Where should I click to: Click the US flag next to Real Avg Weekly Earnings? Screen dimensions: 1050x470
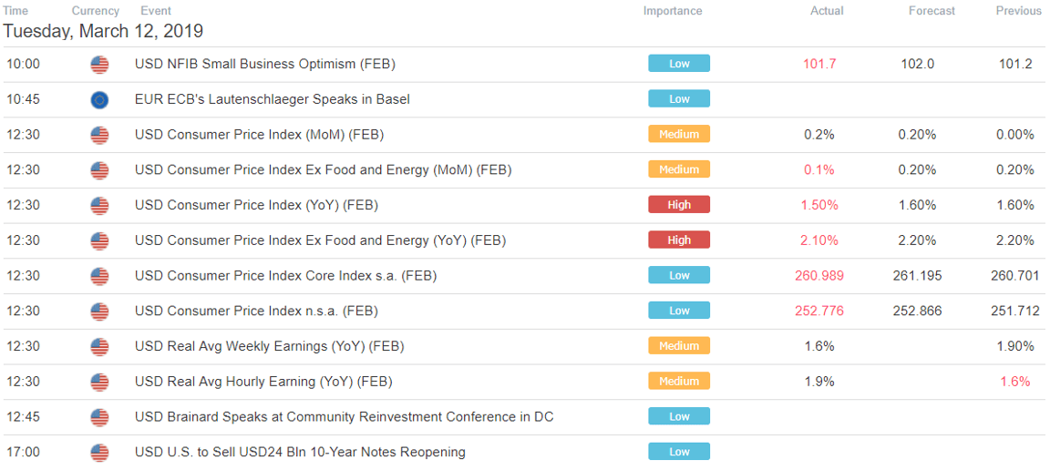pos(99,347)
